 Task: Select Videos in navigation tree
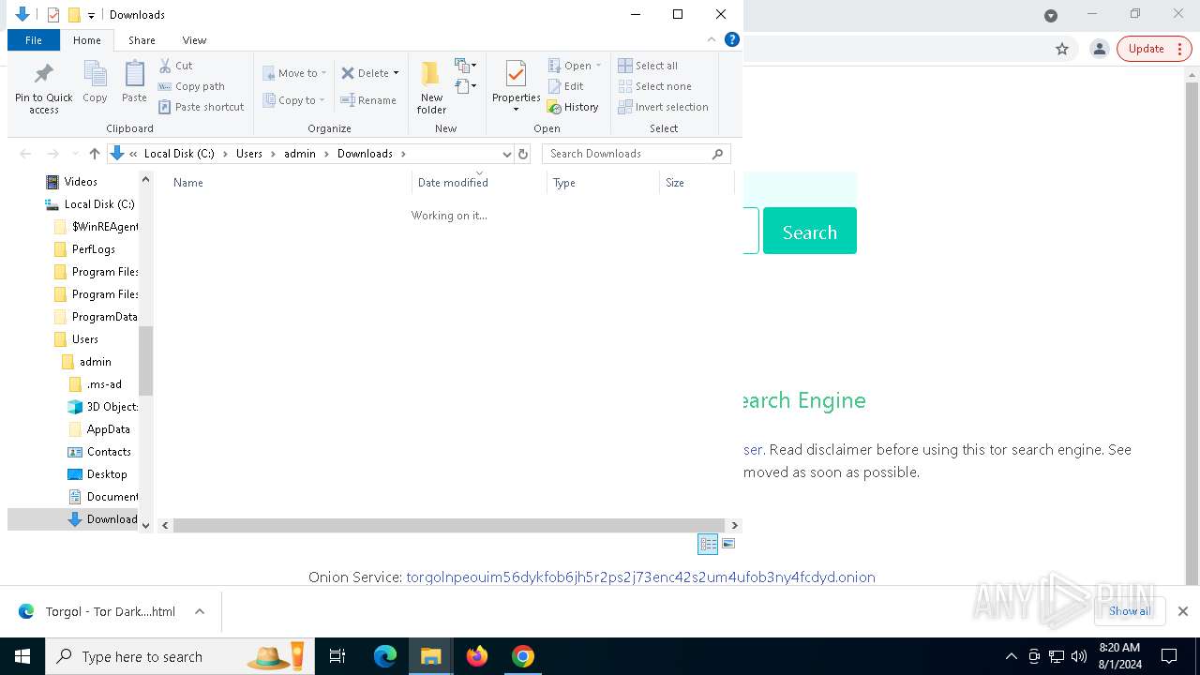point(81,182)
